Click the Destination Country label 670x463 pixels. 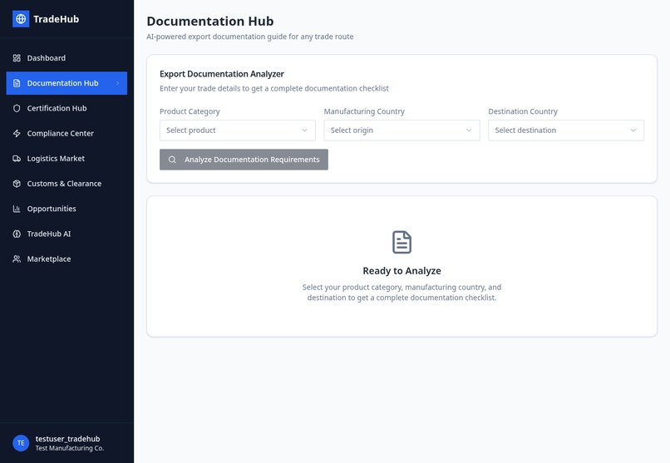[x=523, y=111]
